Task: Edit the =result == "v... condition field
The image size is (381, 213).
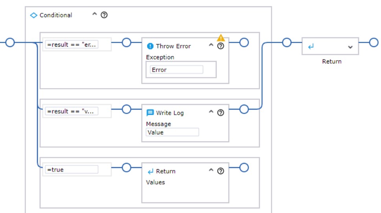Action: pos(72,111)
